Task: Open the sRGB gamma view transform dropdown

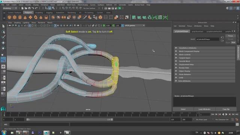Action: tap(135, 25)
